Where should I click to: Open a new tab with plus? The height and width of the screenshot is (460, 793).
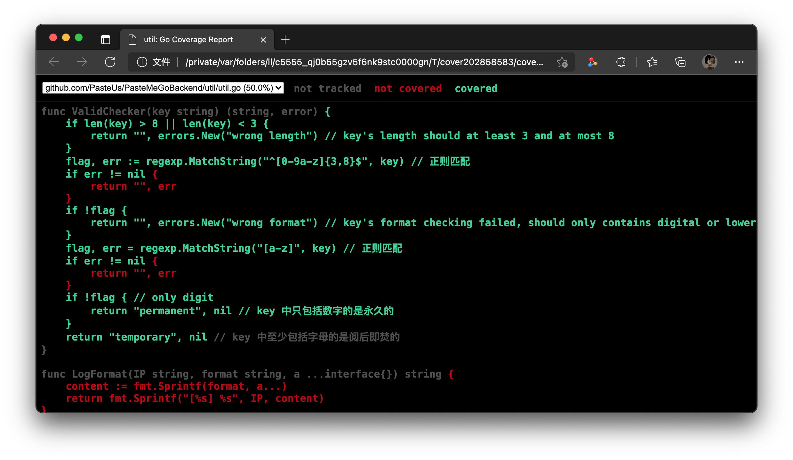(x=285, y=40)
